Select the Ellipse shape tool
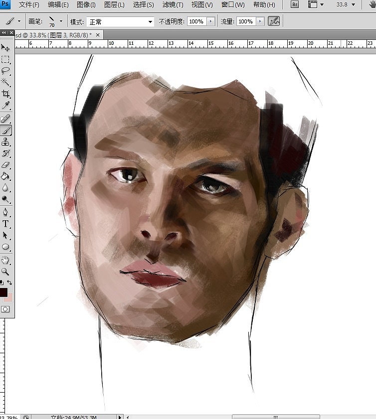The height and width of the screenshot is (419, 376). [5, 247]
